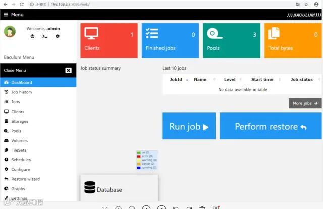Click the not-secure site info icon
The image size is (323, 209).
coord(32,4)
